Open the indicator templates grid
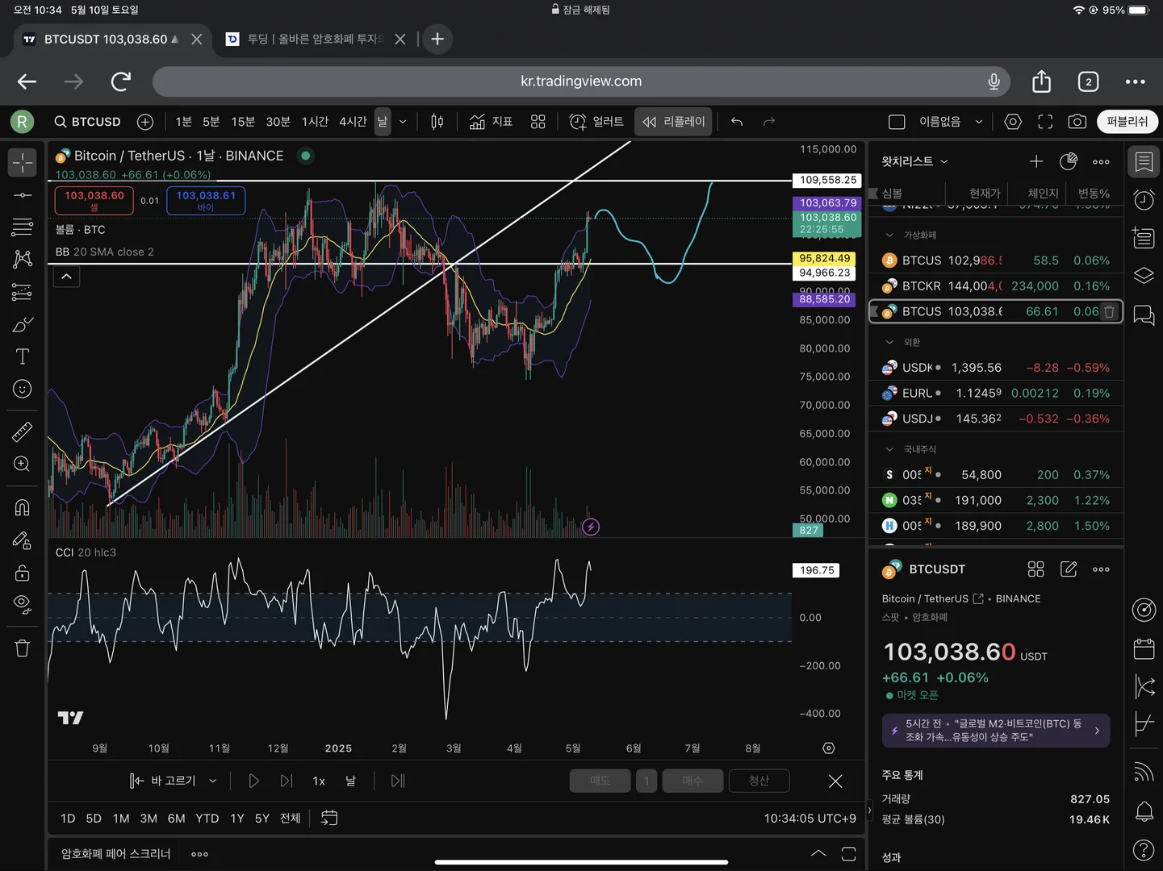The image size is (1163, 871). point(538,122)
